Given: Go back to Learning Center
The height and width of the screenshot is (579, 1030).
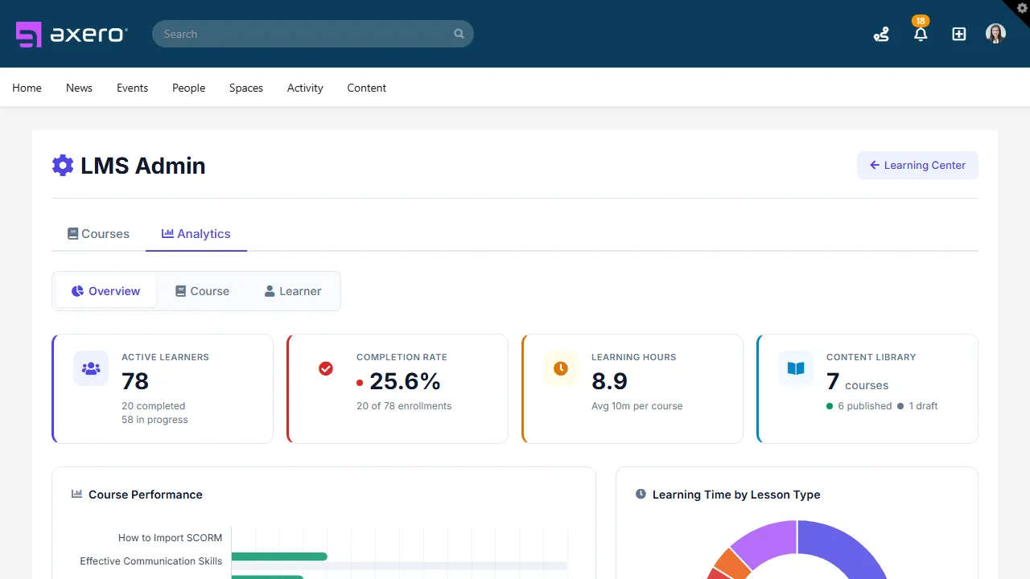Looking at the screenshot, I should tap(917, 165).
